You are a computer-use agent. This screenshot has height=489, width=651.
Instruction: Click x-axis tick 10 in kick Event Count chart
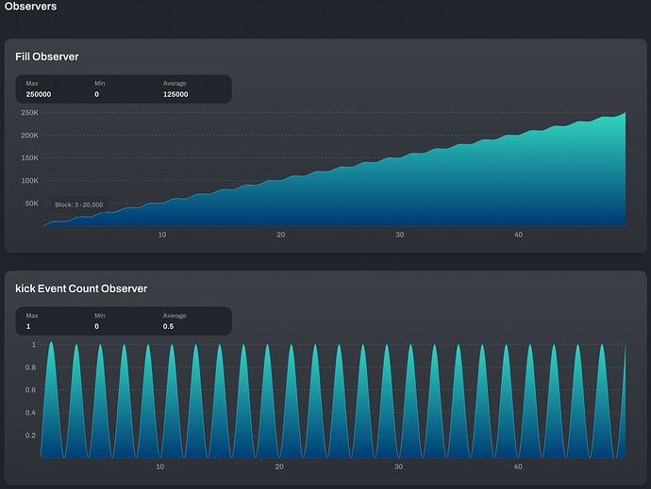(160, 467)
